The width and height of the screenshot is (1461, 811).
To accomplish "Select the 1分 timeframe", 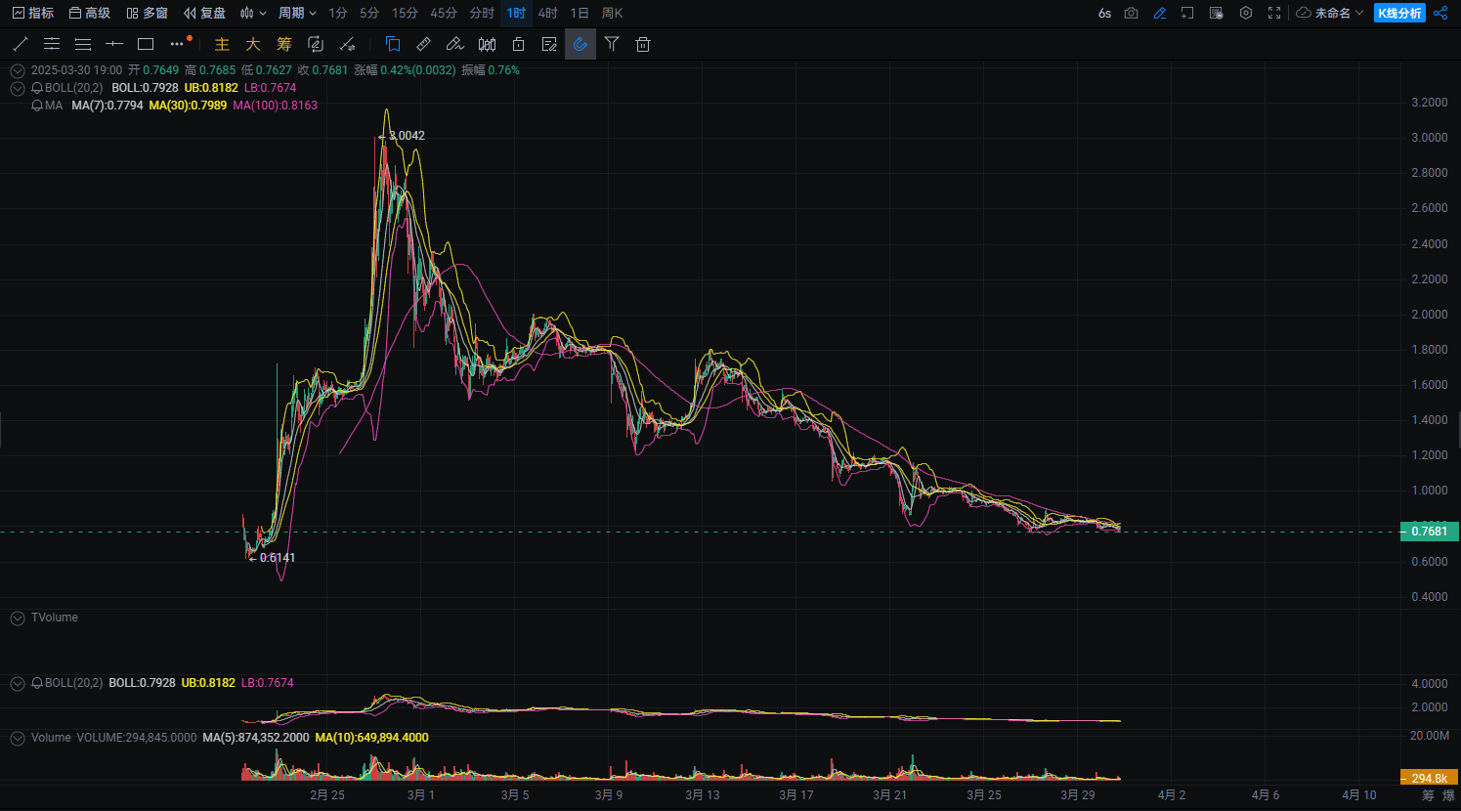I will 338,13.
